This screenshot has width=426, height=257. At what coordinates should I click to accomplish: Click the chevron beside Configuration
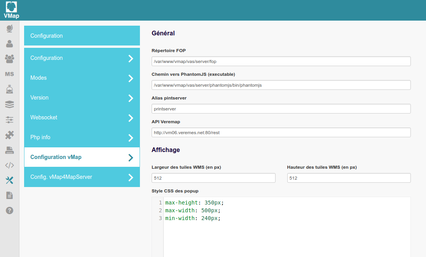click(x=131, y=58)
